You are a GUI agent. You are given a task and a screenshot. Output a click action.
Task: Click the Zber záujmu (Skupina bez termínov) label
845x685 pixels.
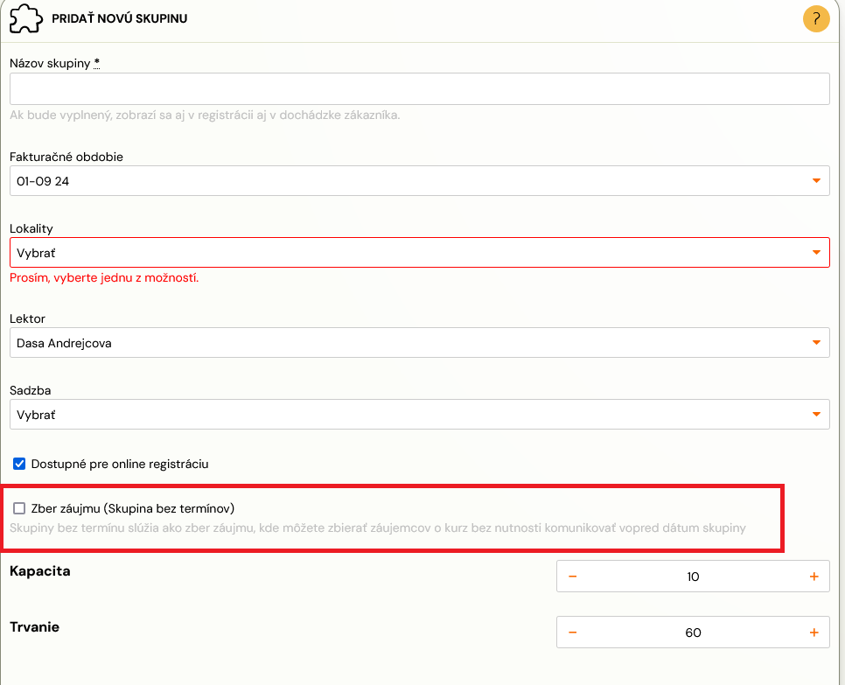tap(133, 508)
